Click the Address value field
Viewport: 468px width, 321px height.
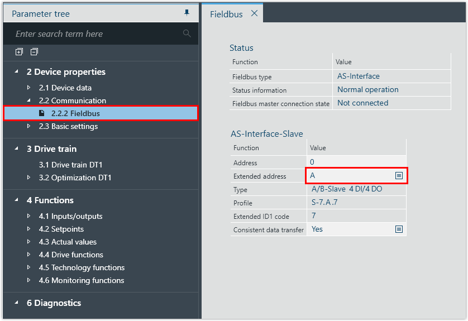[356, 162]
